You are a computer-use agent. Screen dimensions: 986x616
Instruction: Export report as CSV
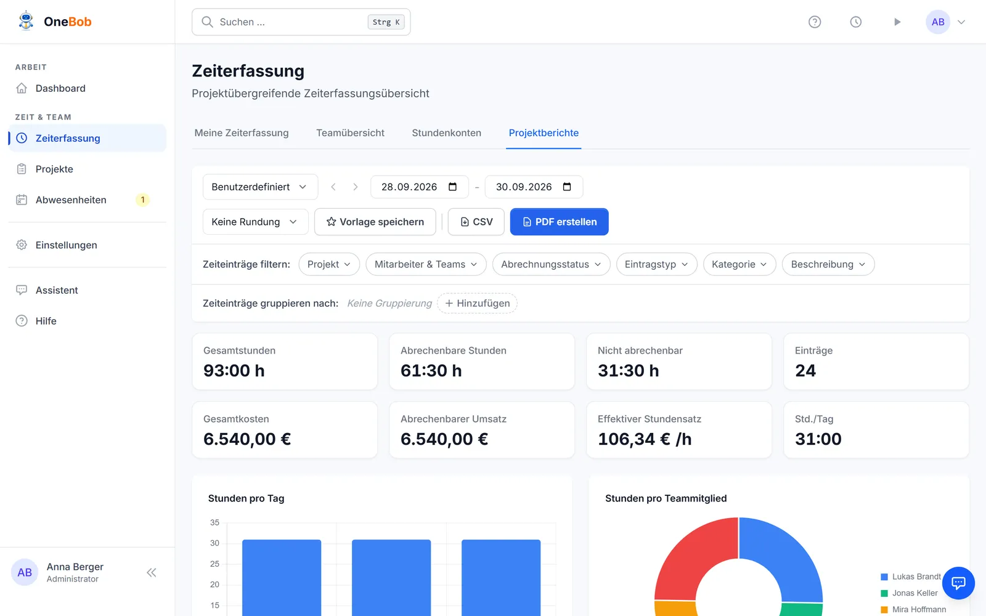(x=476, y=222)
